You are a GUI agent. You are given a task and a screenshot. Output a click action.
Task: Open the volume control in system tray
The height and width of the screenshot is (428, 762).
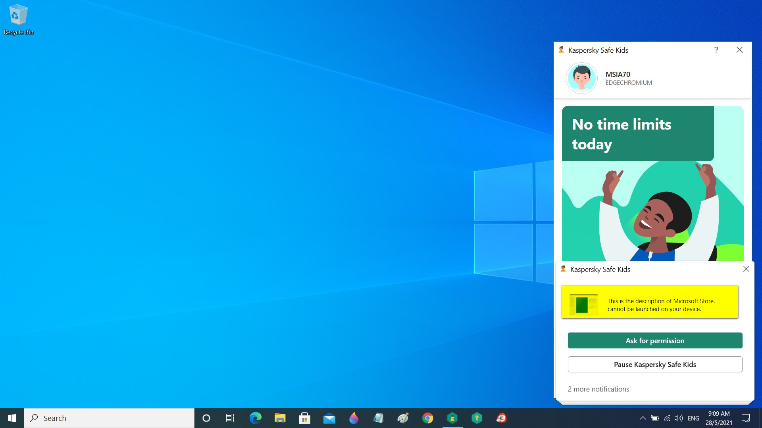[x=678, y=418]
